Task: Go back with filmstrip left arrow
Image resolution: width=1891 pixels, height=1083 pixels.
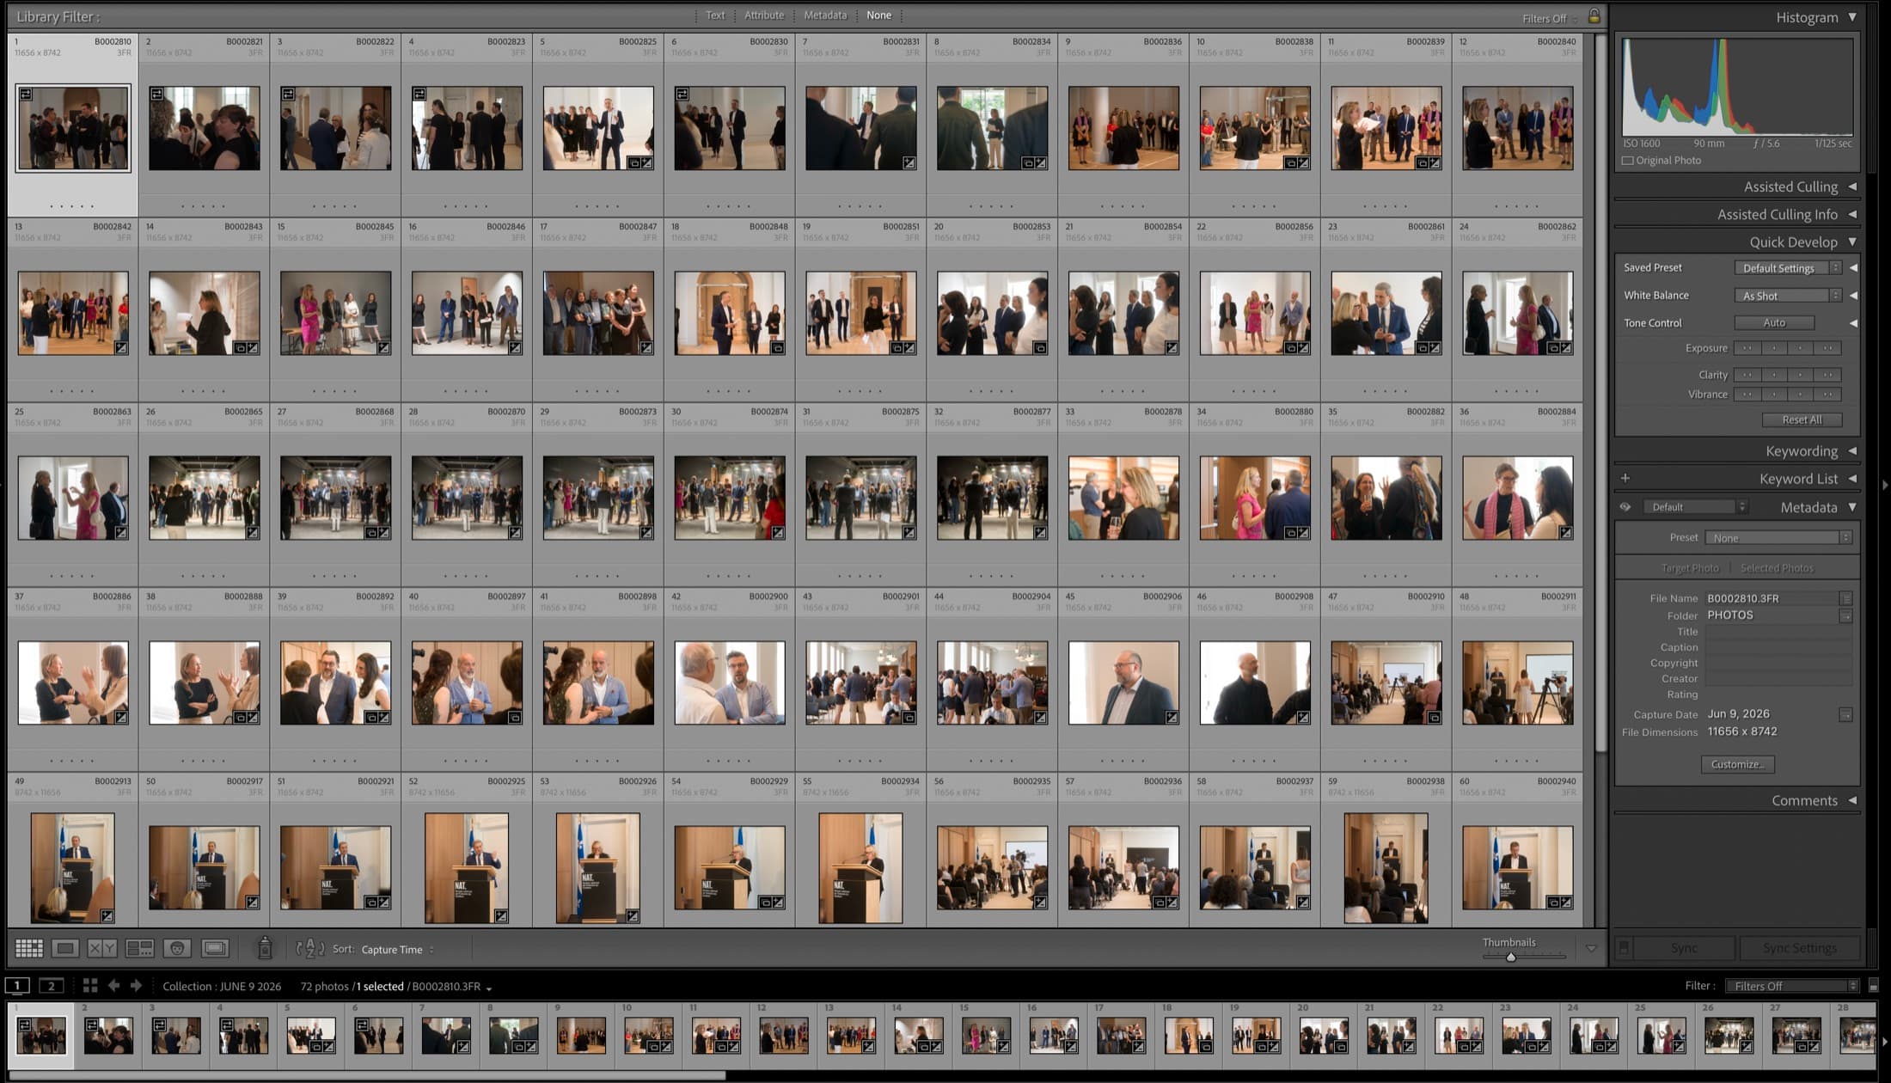Action: 113,986
